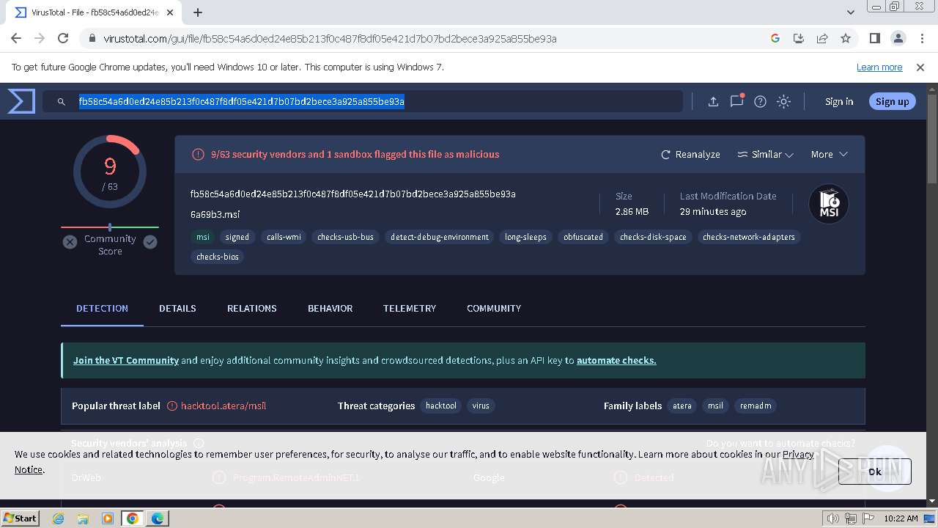Click the search magnifier icon
This screenshot has width=938, height=528.
(62, 102)
